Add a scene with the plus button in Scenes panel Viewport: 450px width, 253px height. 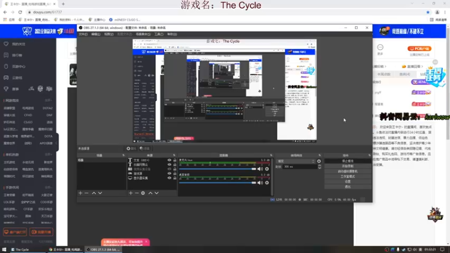80,193
